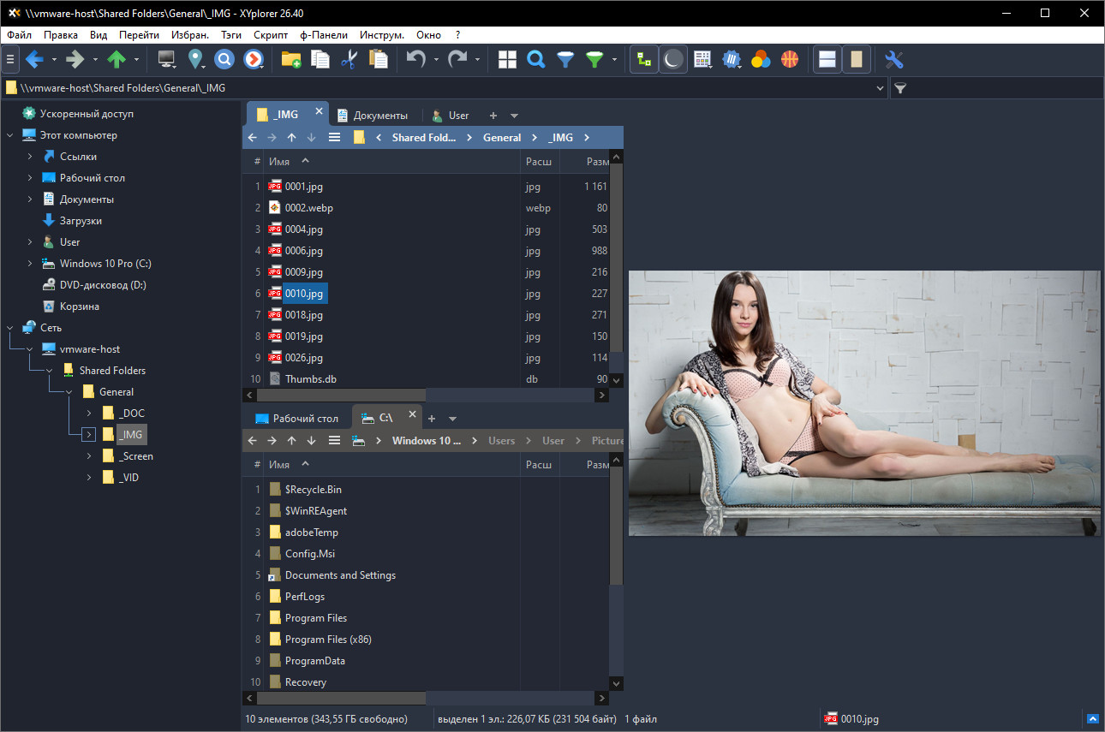Click the Undo toolbar icon
Image resolution: width=1105 pixels, height=732 pixels.
415,59
